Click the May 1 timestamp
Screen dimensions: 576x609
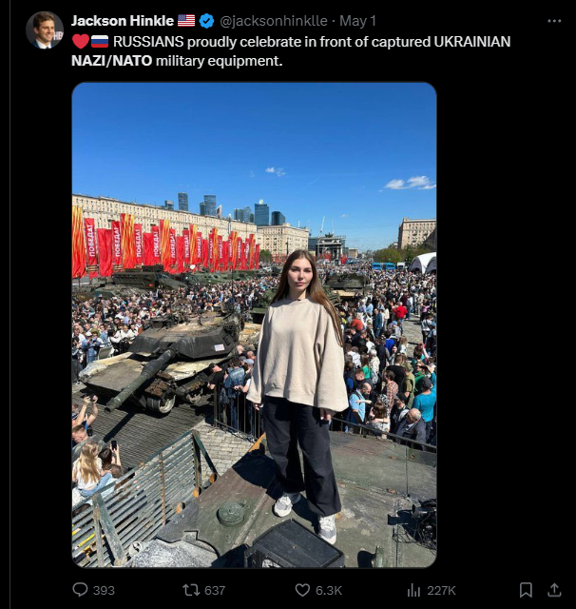pos(357,21)
